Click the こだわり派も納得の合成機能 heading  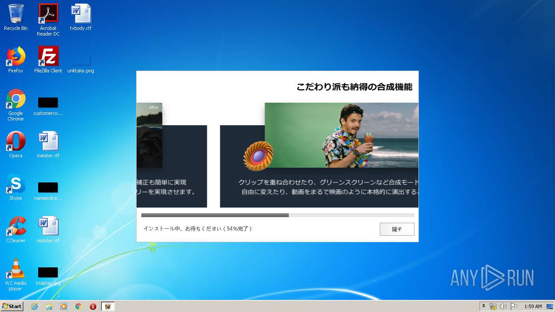[x=354, y=87]
